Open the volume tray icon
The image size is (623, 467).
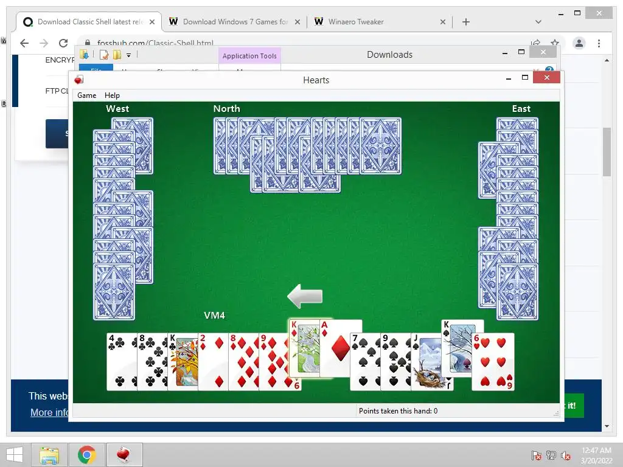click(x=566, y=455)
